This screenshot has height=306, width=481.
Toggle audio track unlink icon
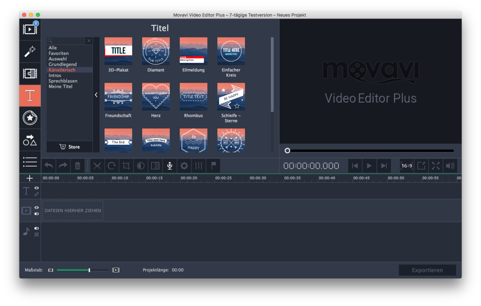pyautogui.click(x=37, y=235)
